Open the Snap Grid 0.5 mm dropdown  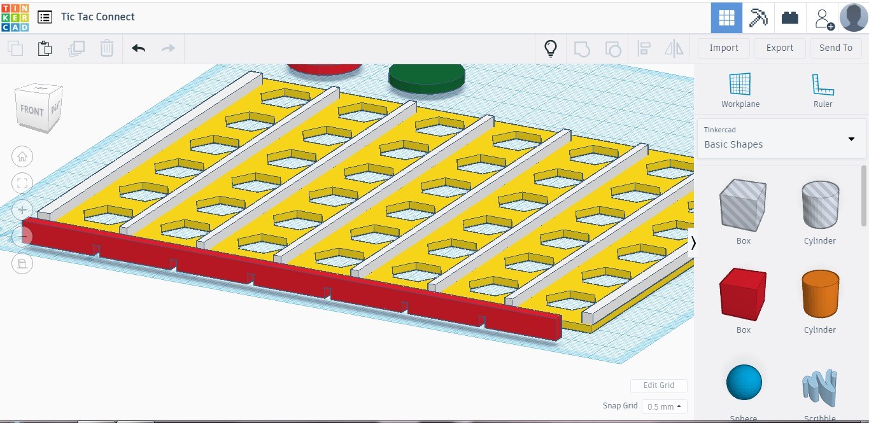[665, 406]
